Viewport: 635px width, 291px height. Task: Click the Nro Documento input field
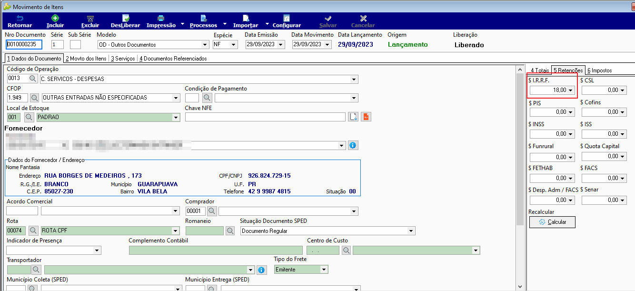pyautogui.click(x=24, y=45)
